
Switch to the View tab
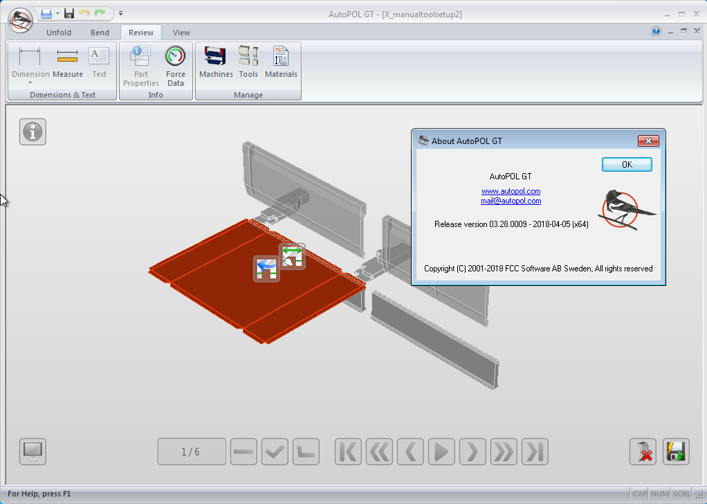pos(181,33)
